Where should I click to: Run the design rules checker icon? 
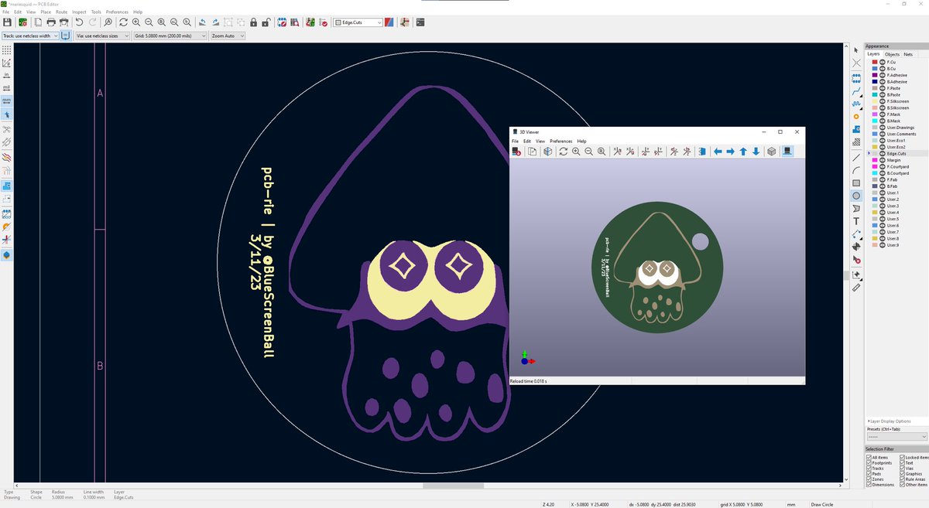coord(323,22)
